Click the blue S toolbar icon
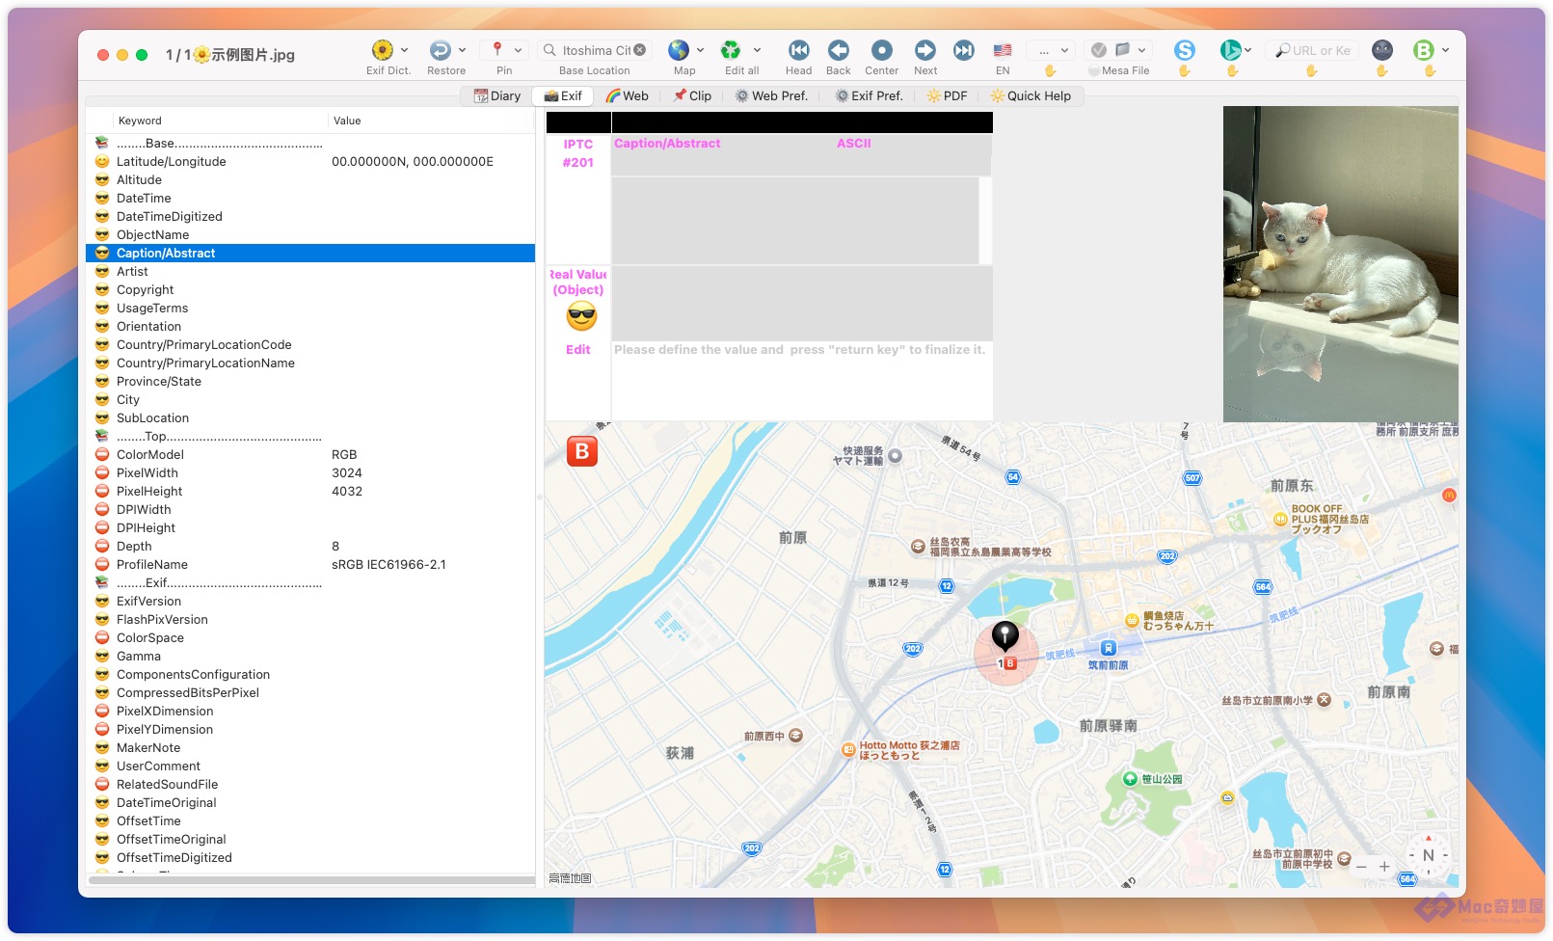The image size is (1553, 941). [x=1185, y=50]
